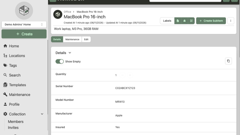Open Maintenance in the sidebar

pyautogui.click(x=20, y=95)
